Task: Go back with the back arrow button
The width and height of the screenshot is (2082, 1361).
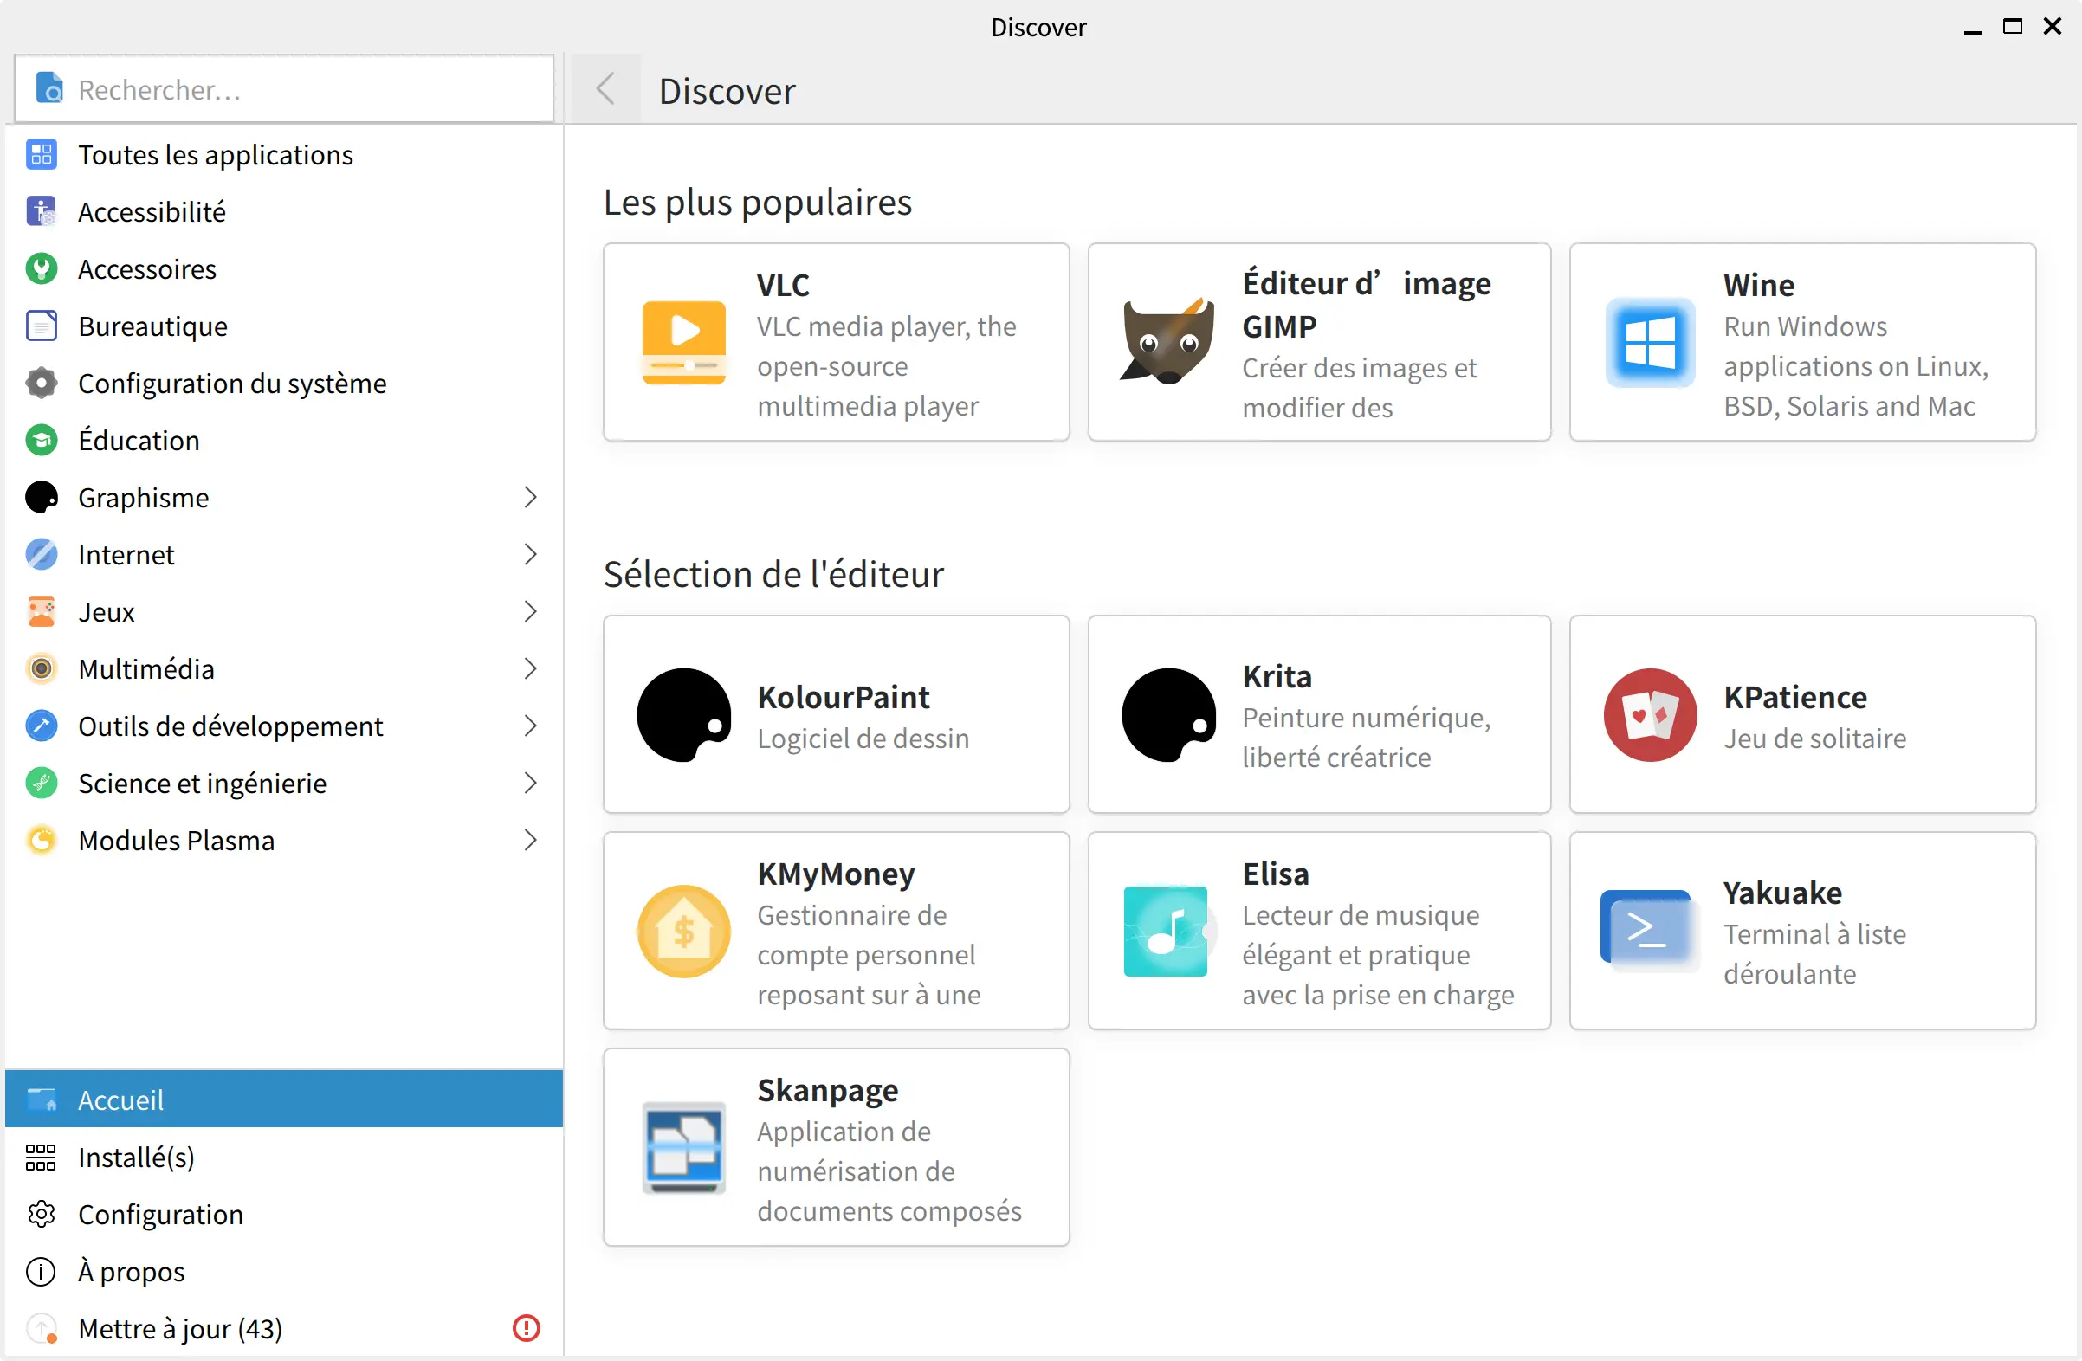Action: click(x=605, y=89)
